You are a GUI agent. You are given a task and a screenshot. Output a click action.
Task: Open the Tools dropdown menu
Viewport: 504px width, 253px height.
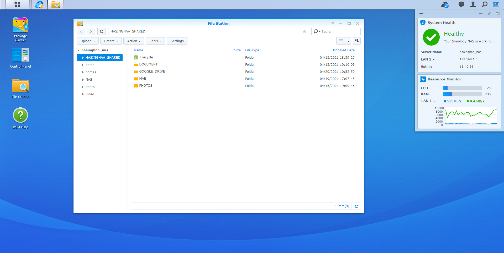pos(155,41)
